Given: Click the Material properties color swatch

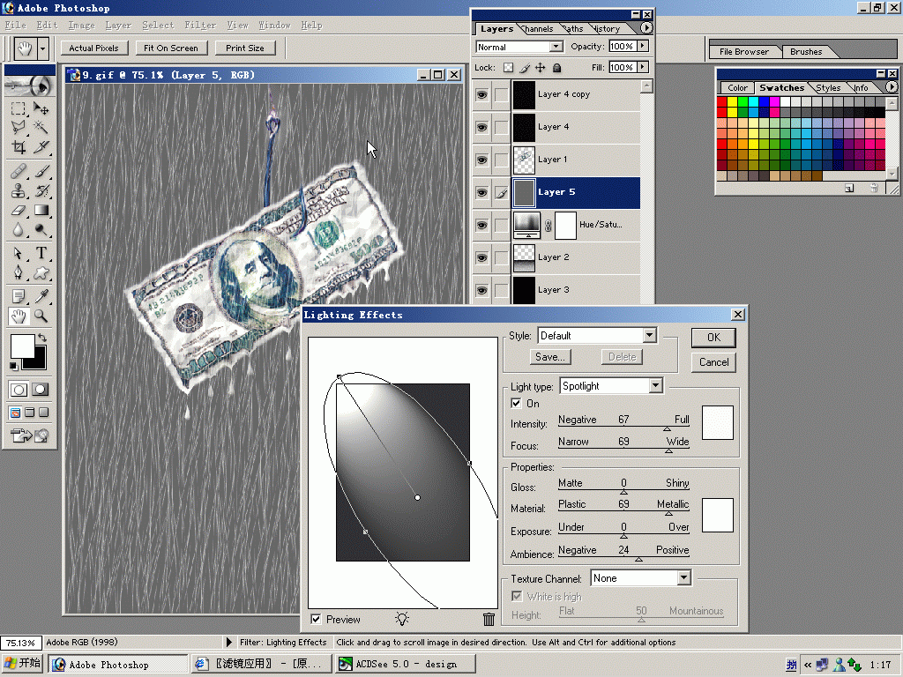Looking at the screenshot, I should pos(717,515).
